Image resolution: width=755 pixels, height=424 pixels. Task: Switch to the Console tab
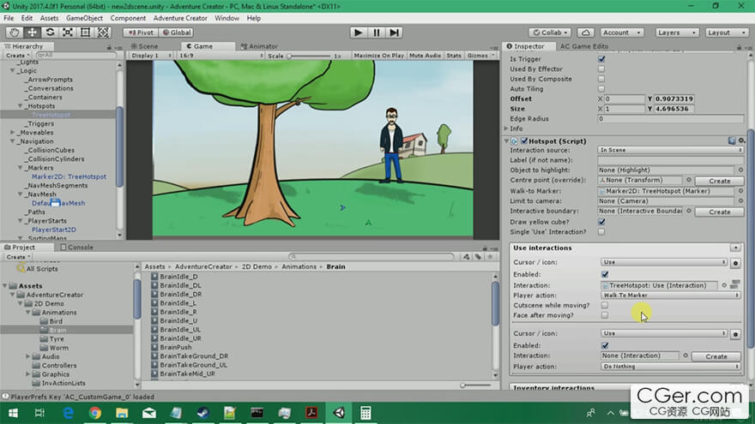[x=80, y=247]
